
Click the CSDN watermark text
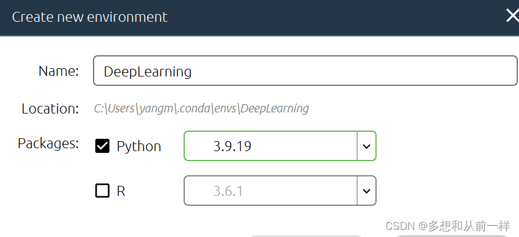tap(447, 226)
